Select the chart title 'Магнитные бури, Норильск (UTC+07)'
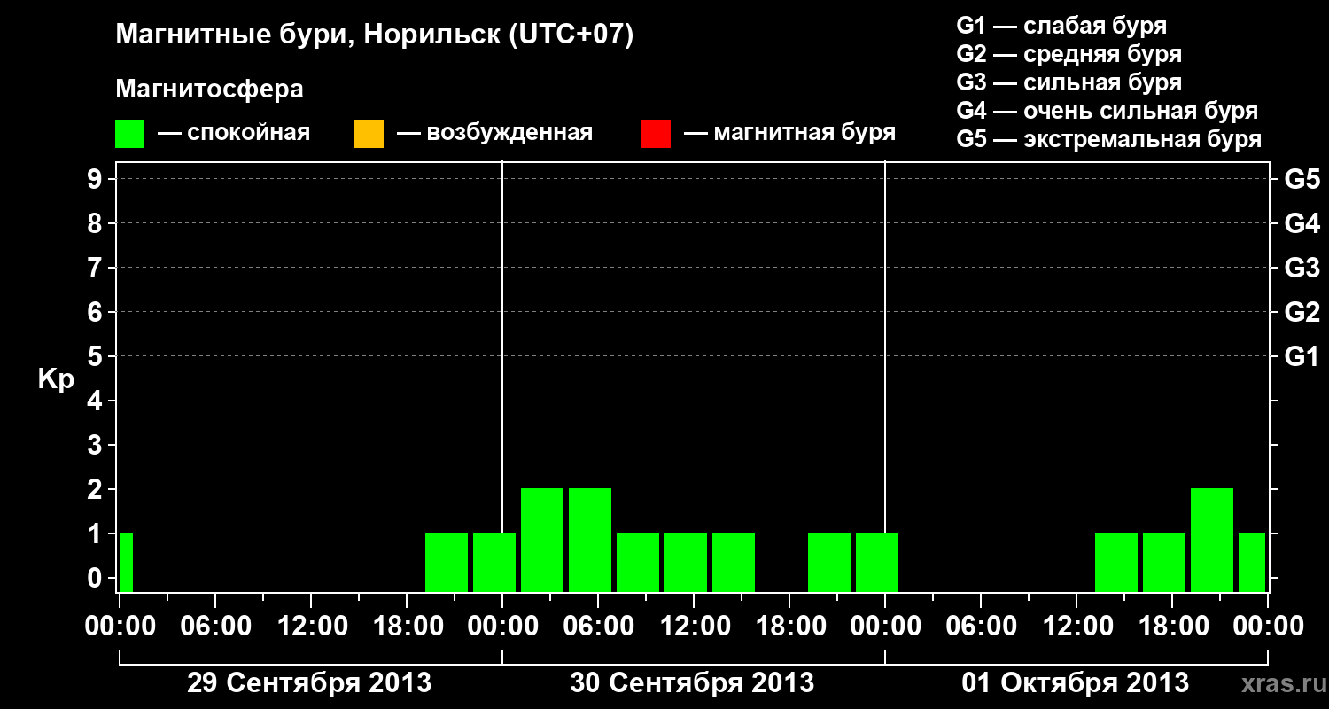Image resolution: width=1329 pixels, height=709 pixels. pos(375,35)
